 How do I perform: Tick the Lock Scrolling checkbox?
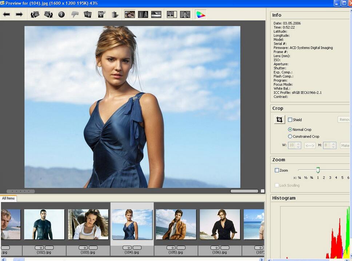tap(277, 185)
